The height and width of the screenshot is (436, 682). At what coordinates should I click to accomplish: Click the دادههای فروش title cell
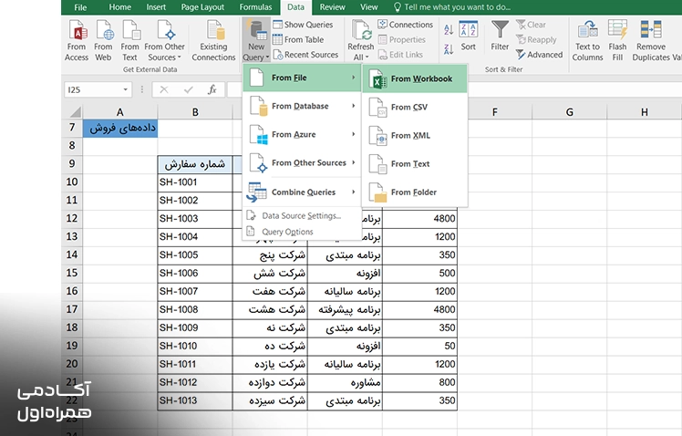pyautogui.click(x=120, y=128)
